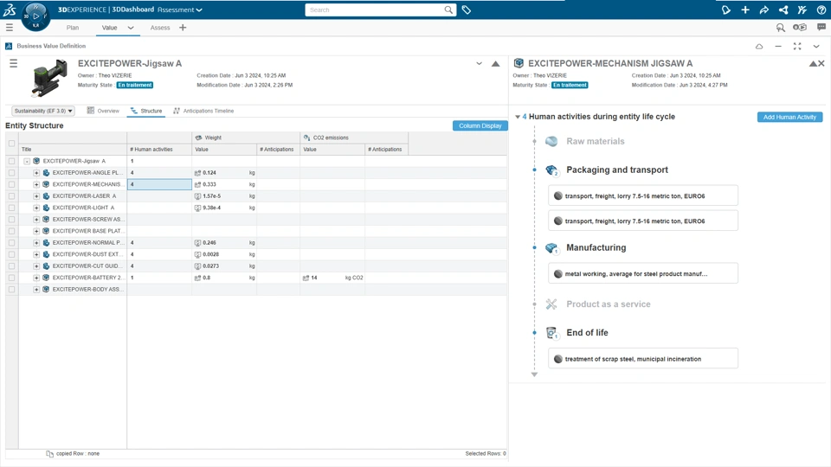Image resolution: width=831 pixels, height=467 pixels.
Task: Click the cloud icon in widget header
Action: 759,47
